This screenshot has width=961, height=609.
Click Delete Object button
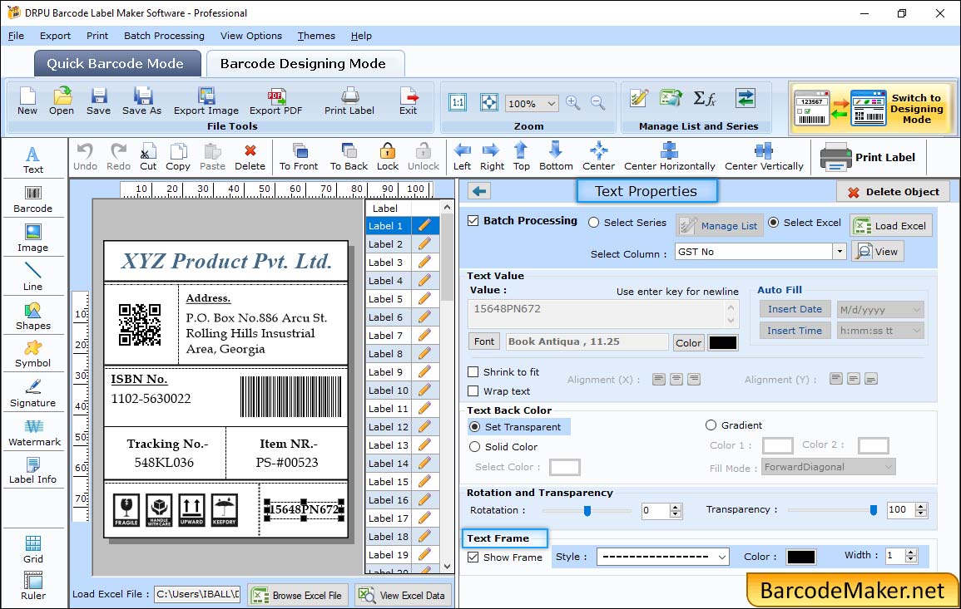(x=893, y=192)
